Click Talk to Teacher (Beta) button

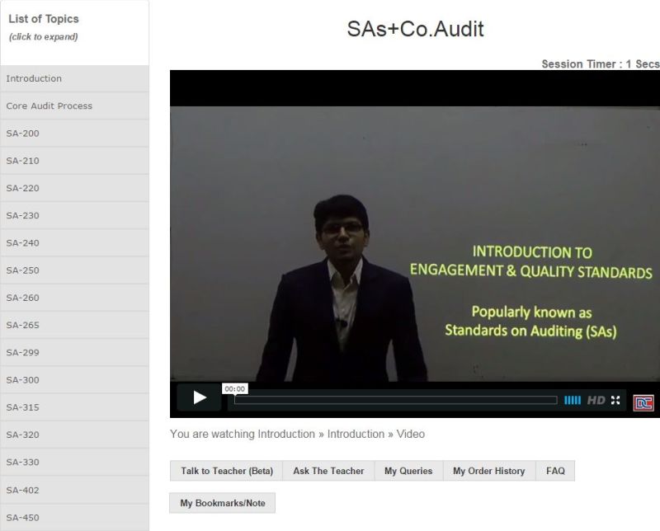[227, 471]
